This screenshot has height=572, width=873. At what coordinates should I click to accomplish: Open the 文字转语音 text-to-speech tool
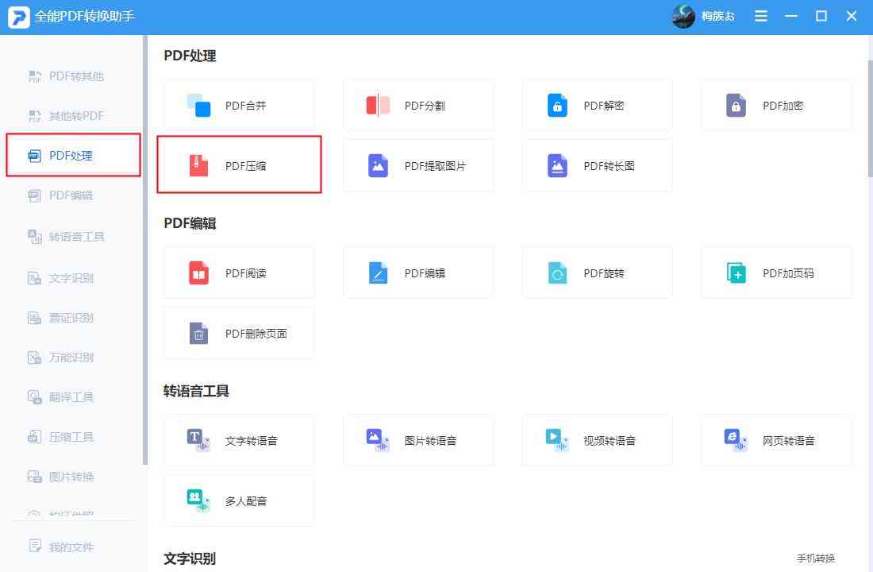239,440
